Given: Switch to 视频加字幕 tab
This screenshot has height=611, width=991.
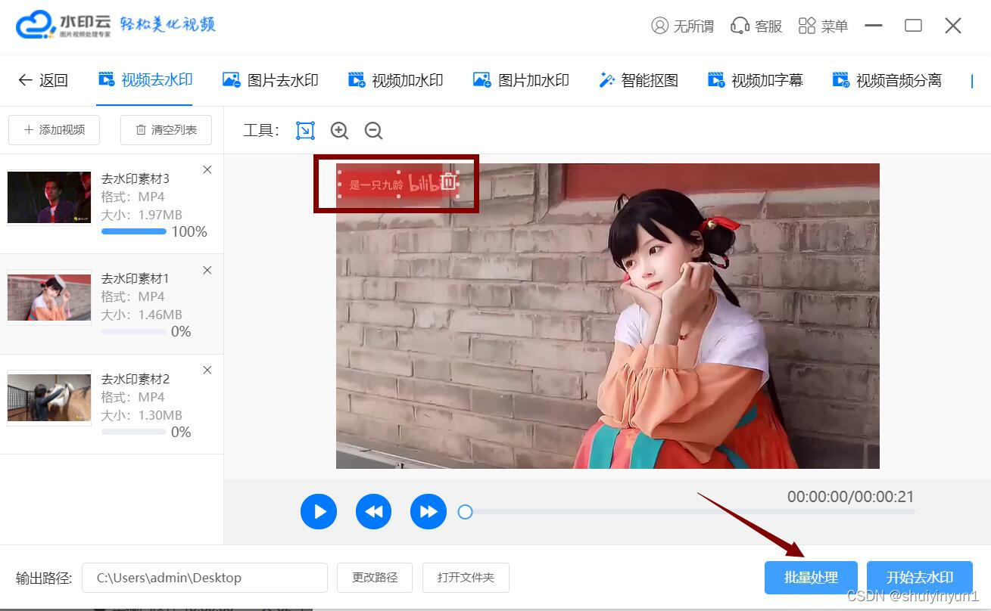Looking at the screenshot, I should 755,79.
